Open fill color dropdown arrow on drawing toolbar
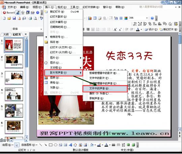 click(95, 145)
